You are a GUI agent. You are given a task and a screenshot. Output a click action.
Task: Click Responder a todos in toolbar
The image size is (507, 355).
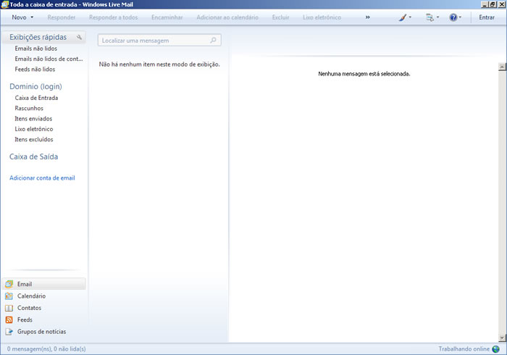click(x=114, y=17)
